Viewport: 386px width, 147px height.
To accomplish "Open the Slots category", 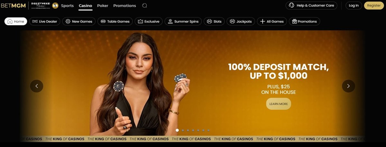I will (x=214, y=21).
